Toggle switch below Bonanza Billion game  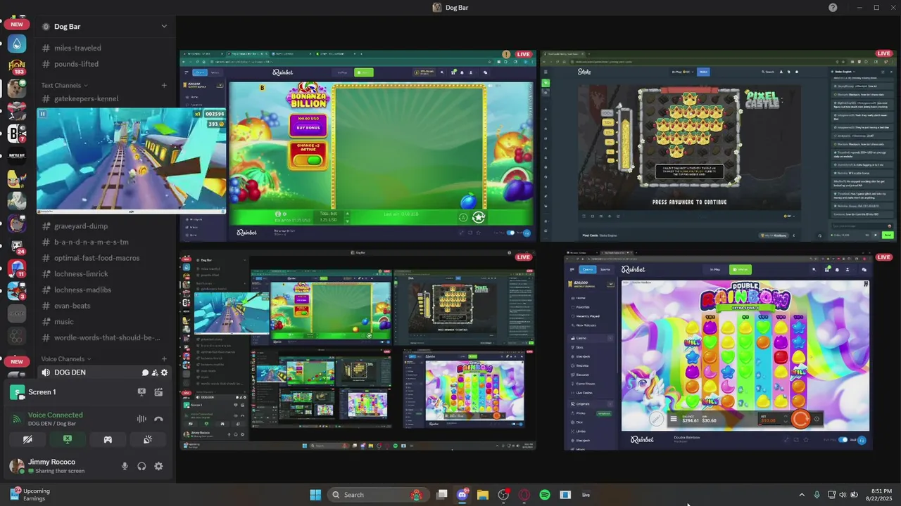[512, 233]
